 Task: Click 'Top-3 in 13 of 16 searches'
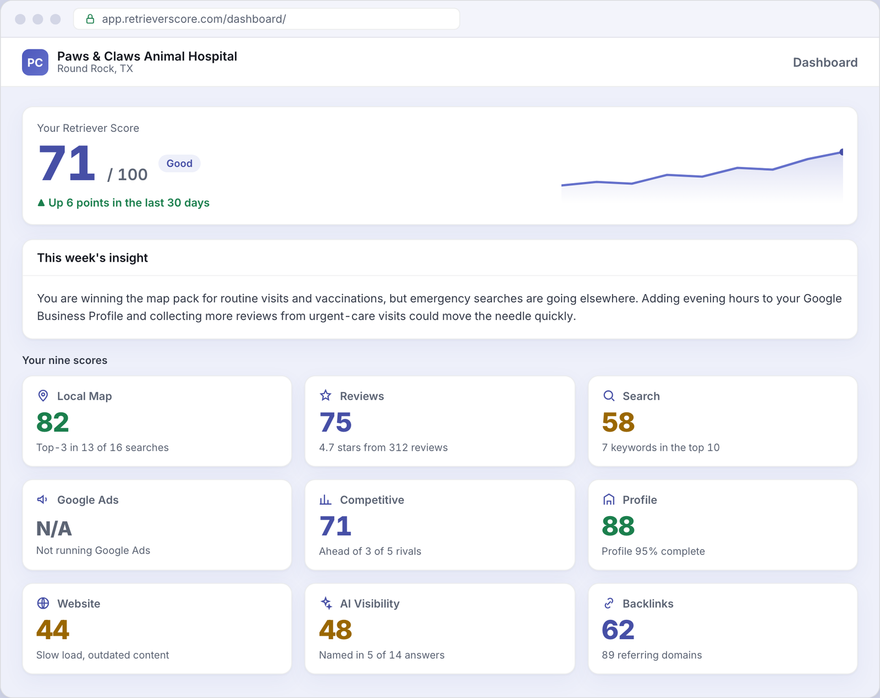tap(102, 447)
